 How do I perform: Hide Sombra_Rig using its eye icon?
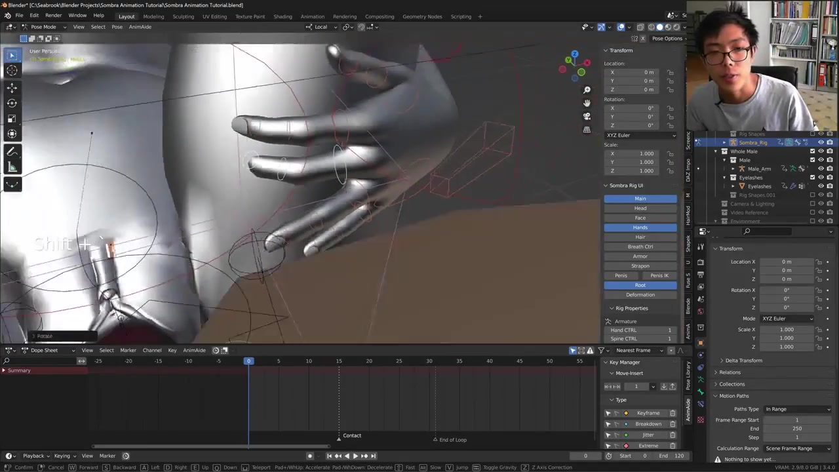821,142
